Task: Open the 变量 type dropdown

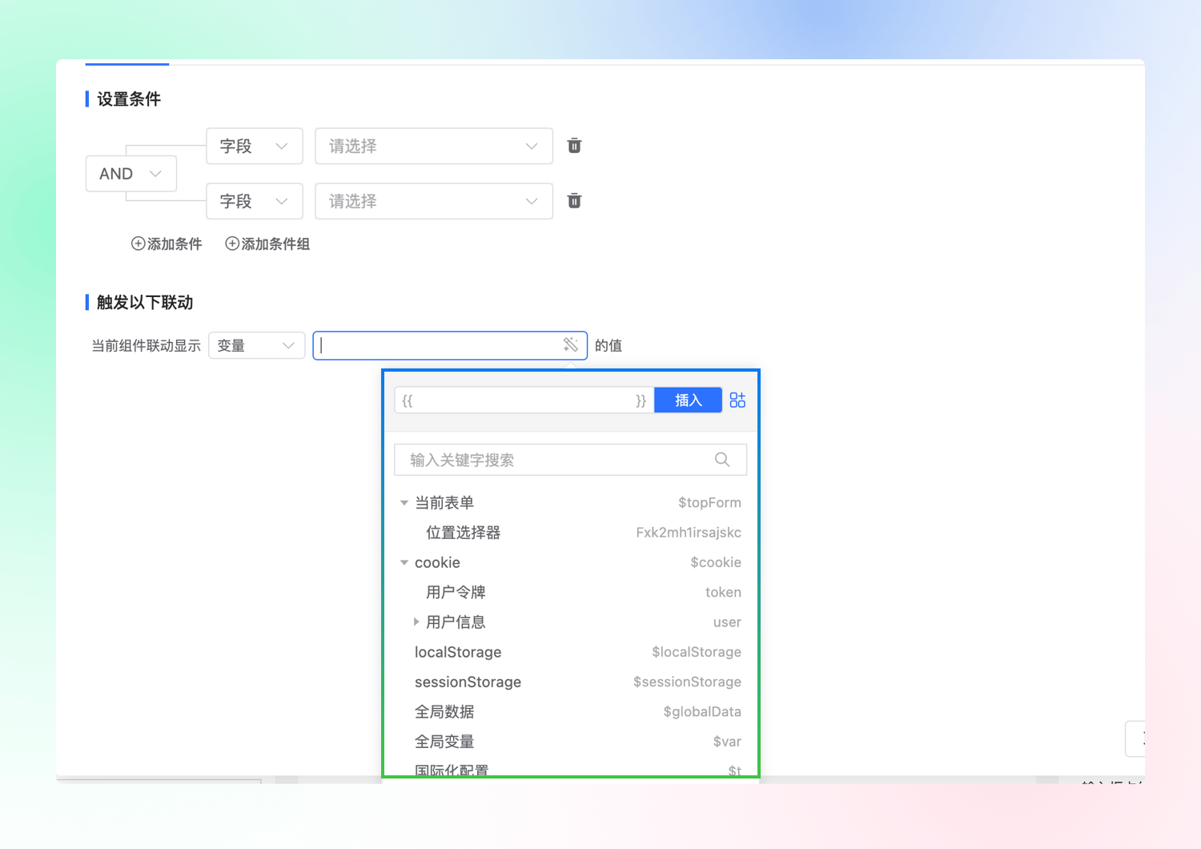Action: click(256, 345)
